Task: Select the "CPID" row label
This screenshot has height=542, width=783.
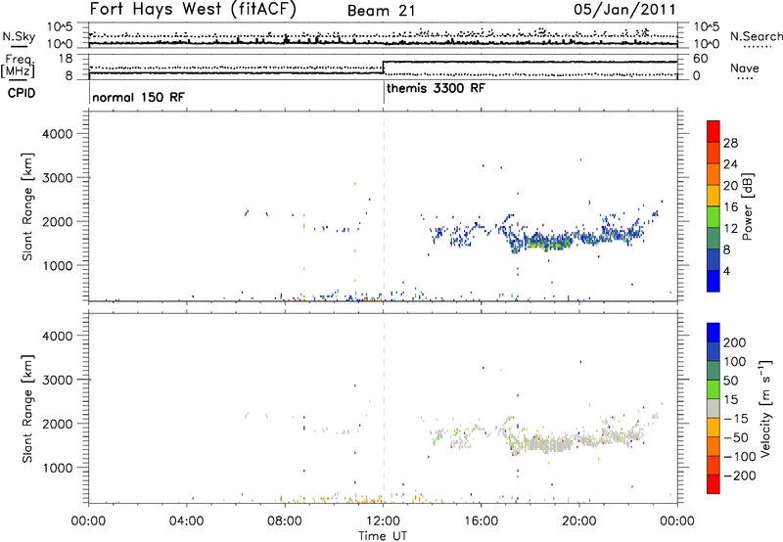Action: click(22, 93)
